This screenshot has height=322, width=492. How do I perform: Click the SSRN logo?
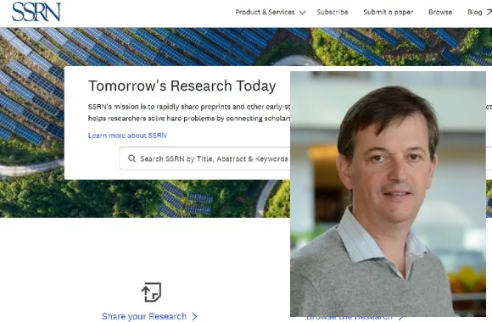click(36, 12)
